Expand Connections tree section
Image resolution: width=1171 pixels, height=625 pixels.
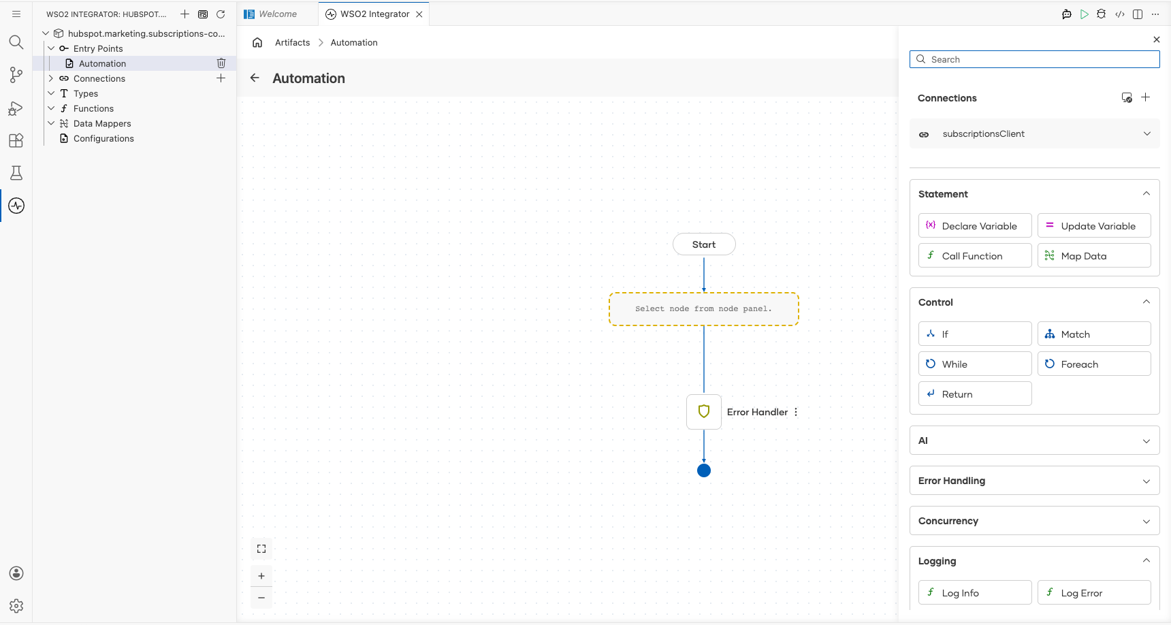(51, 78)
